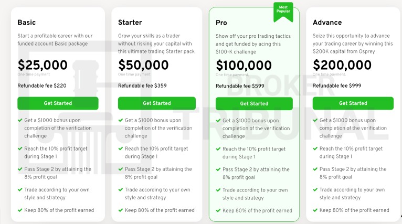Click Basic plan's Keep 80% profit checkmark
The width and height of the screenshot is (402, 224).
tap(20, 210)
